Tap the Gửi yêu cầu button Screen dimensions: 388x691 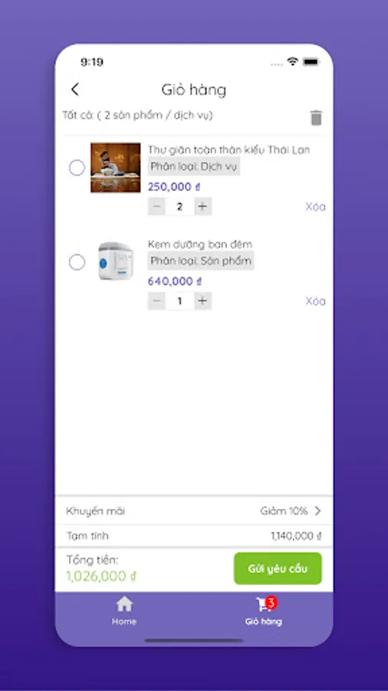(278, 568)
